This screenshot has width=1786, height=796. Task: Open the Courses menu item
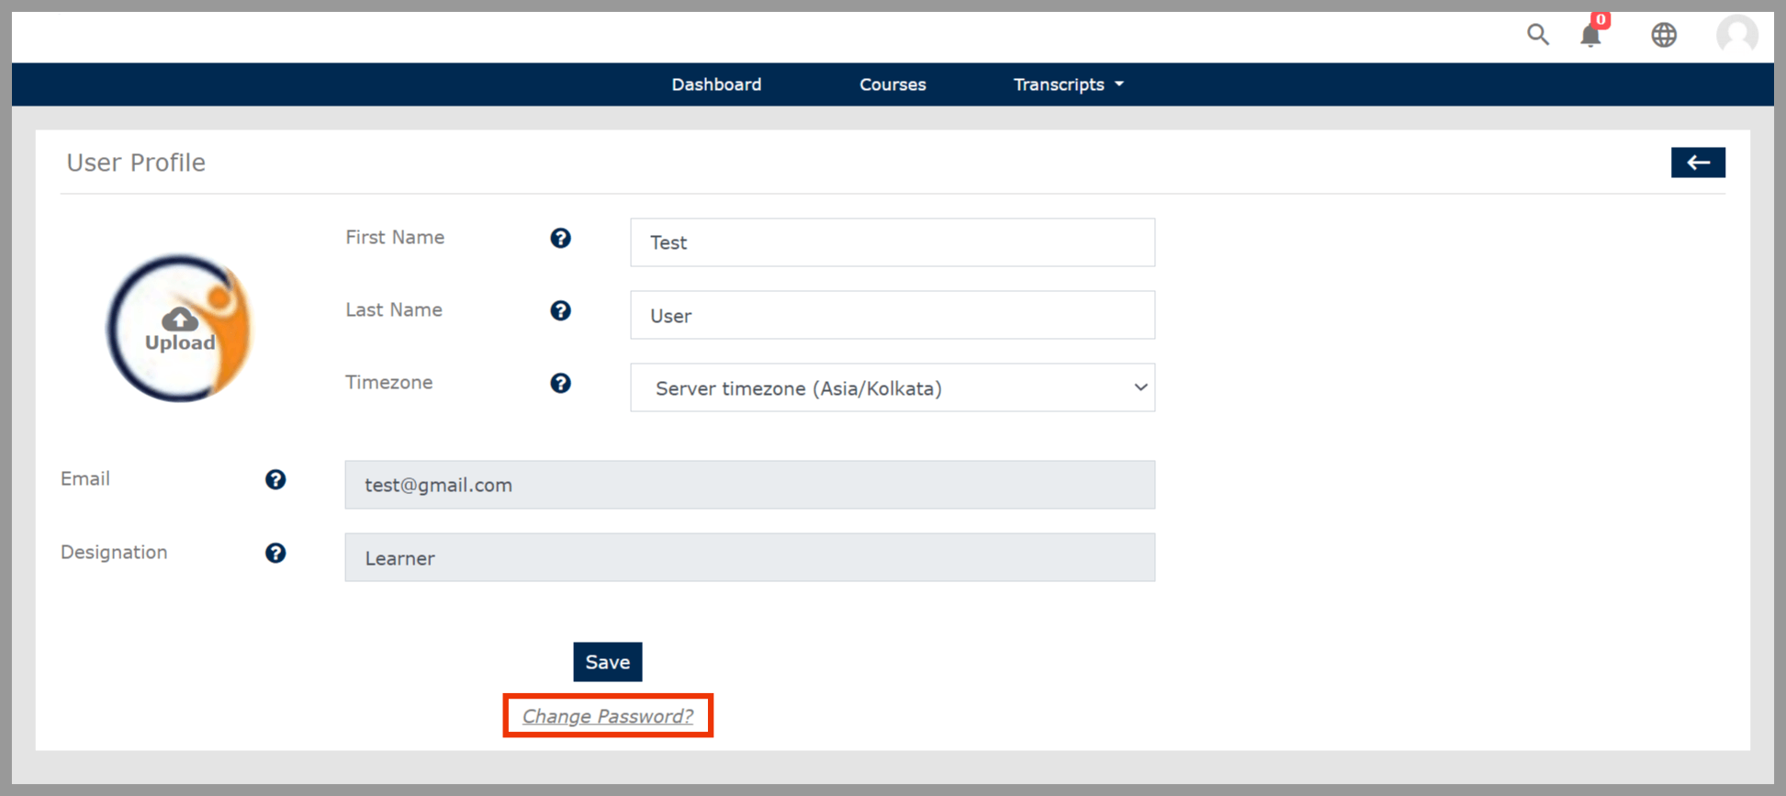(x=892, y=84)
